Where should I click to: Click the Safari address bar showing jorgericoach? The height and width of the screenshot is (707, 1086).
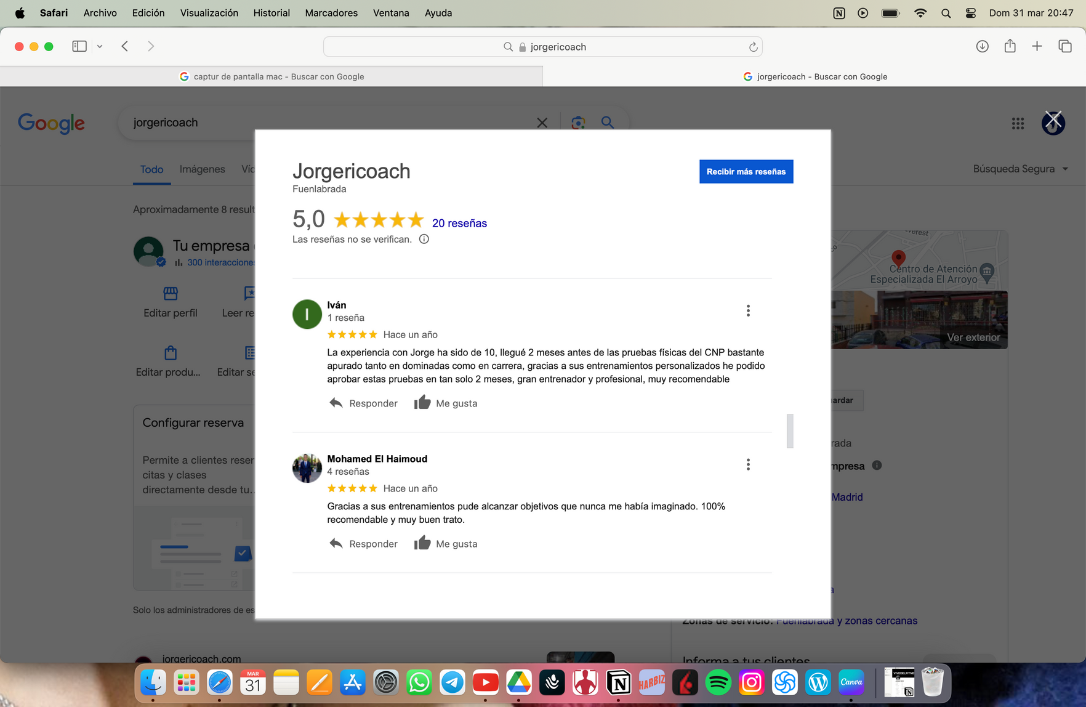pyautogui.click(x=542, y=47)
